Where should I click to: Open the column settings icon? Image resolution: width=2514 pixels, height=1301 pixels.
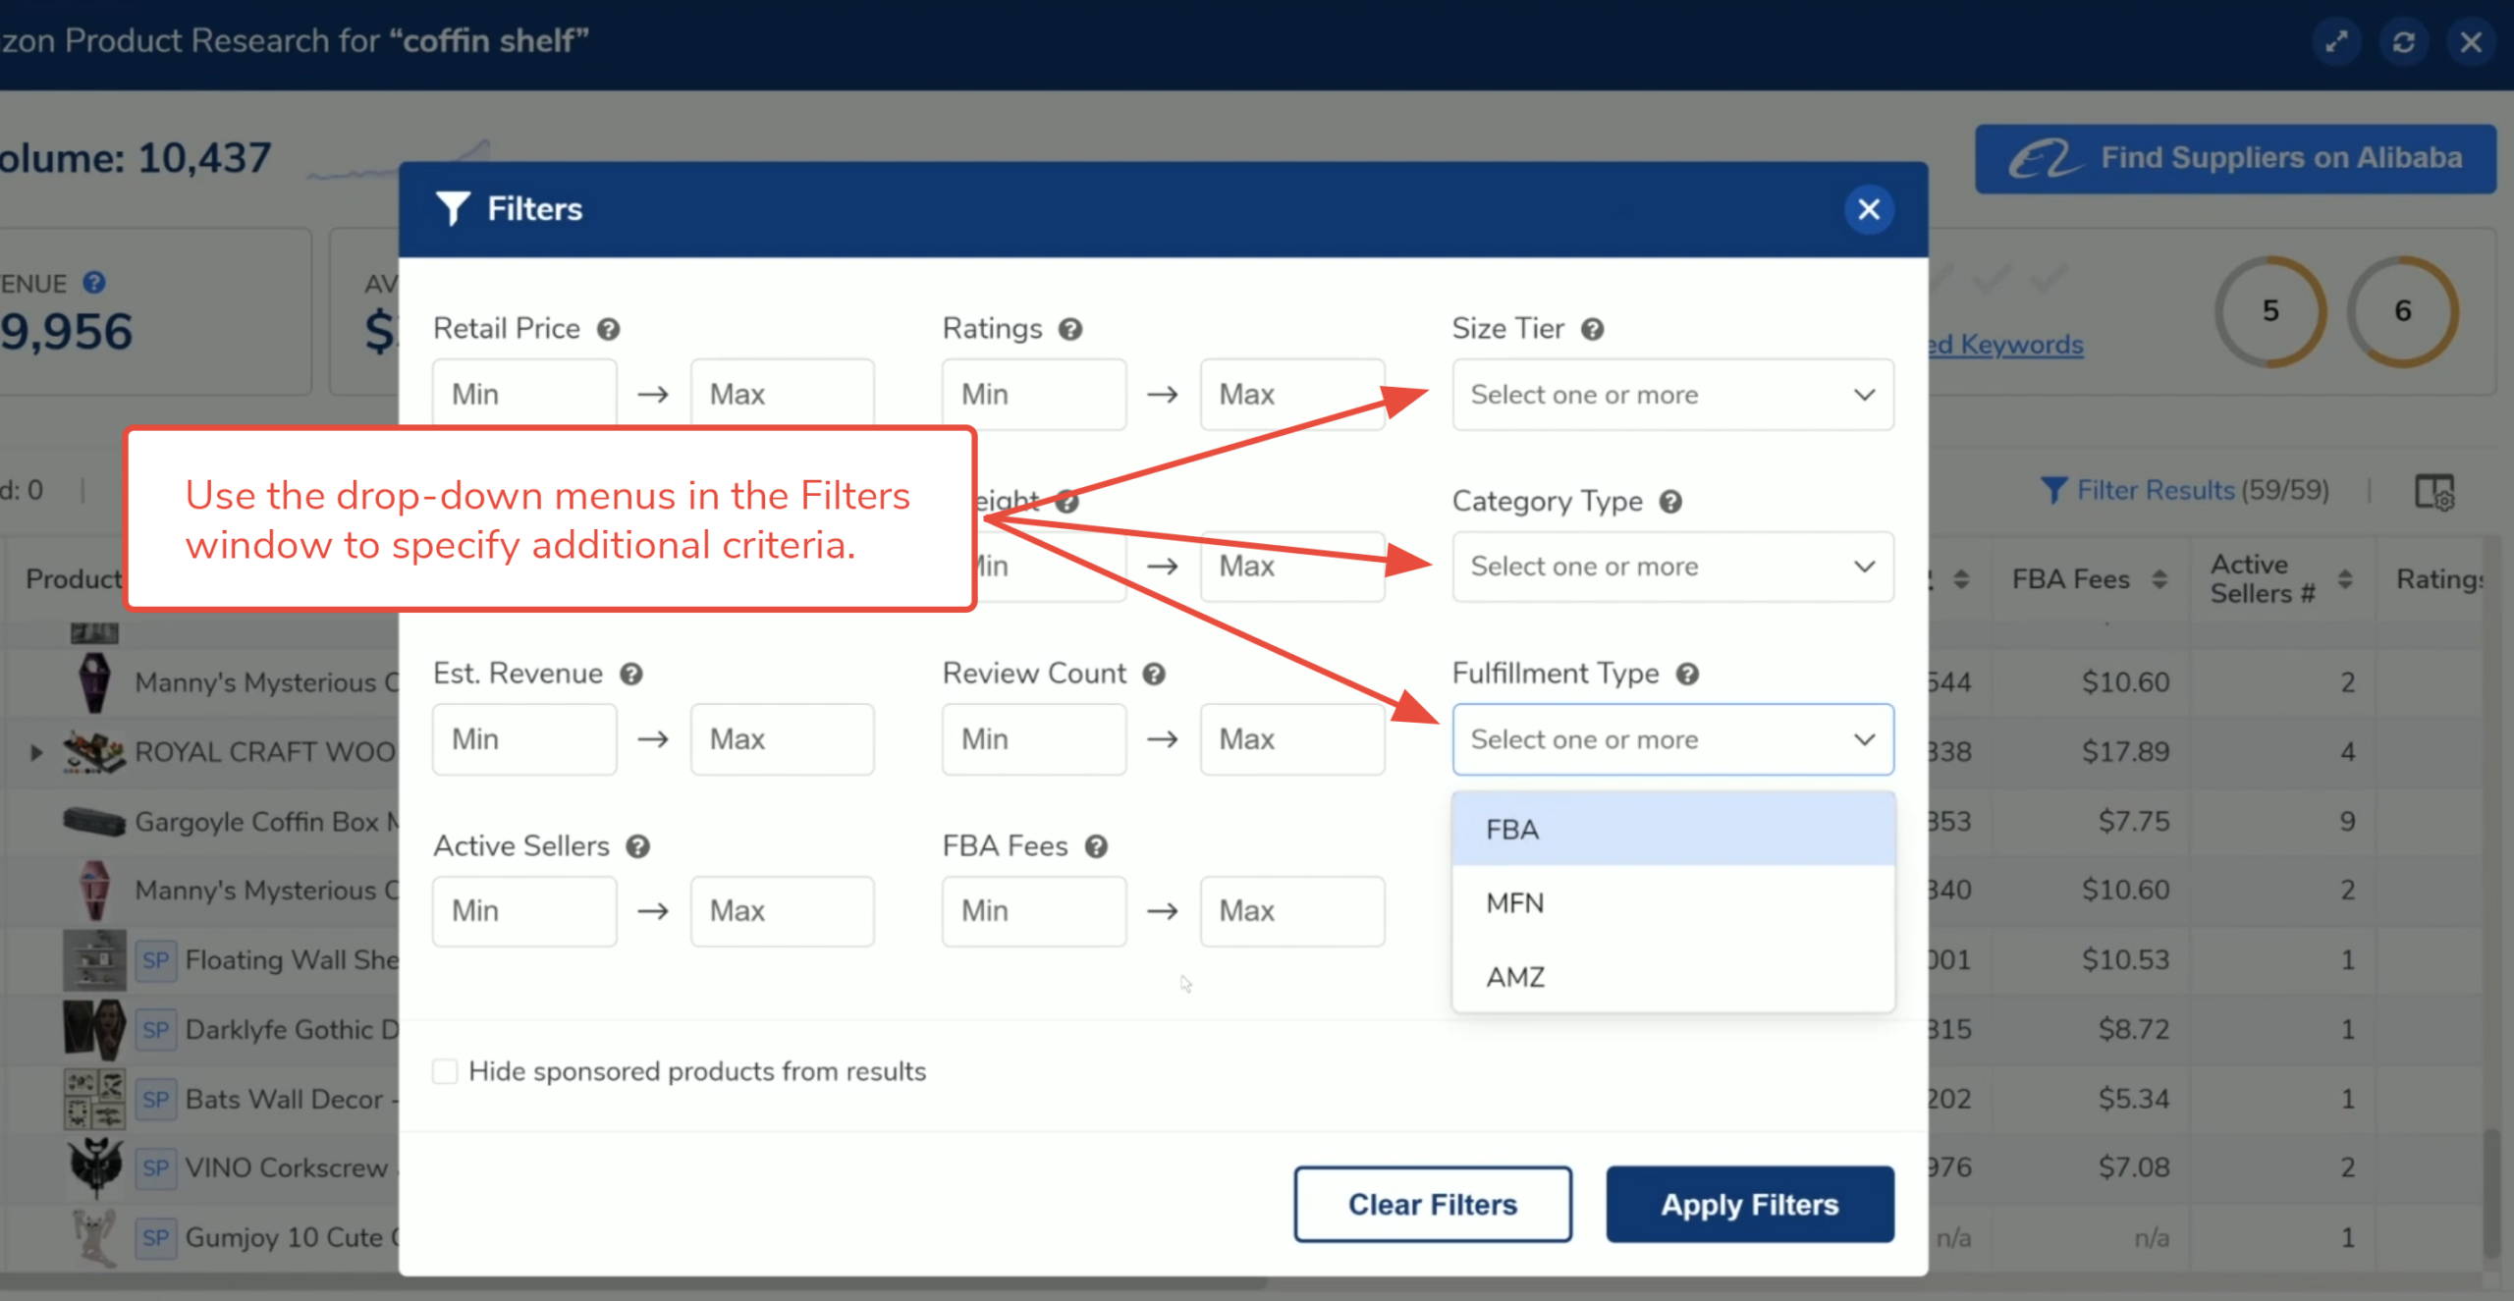pos(2433,491)
